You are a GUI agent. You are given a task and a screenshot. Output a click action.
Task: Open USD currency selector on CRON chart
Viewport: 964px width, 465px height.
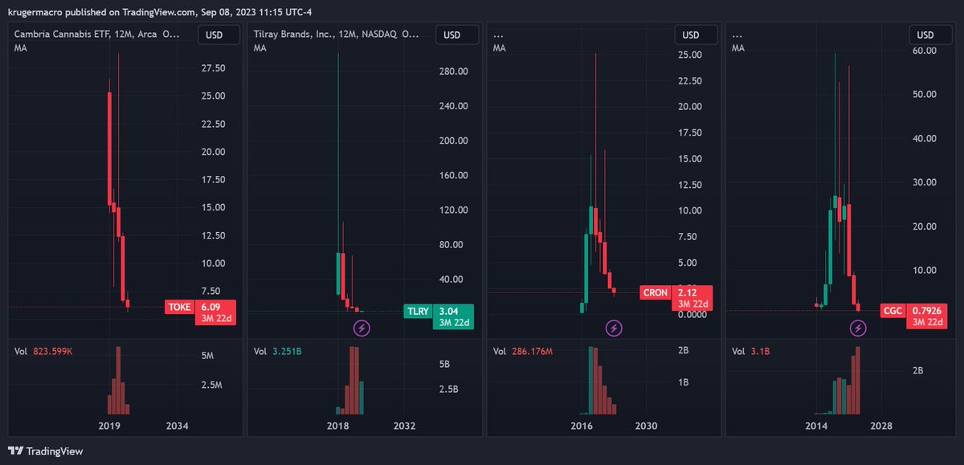(x=696, y=35)
